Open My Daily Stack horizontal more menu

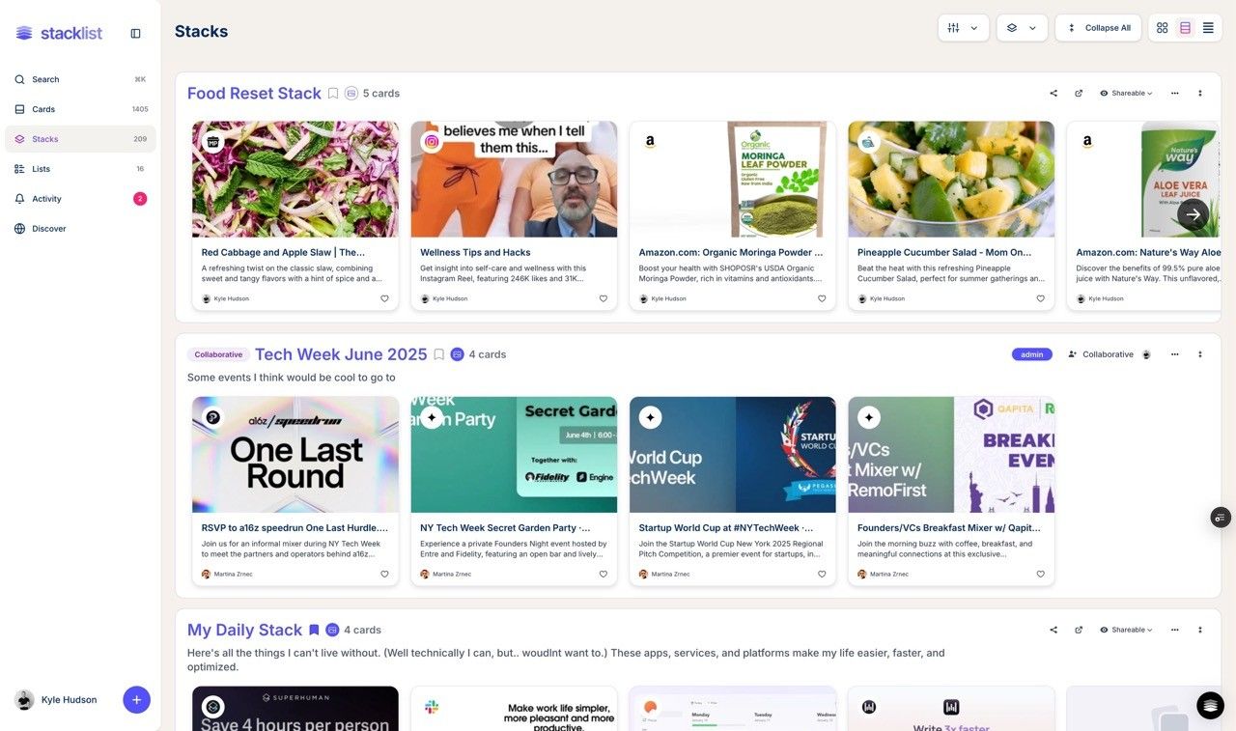1175,630
